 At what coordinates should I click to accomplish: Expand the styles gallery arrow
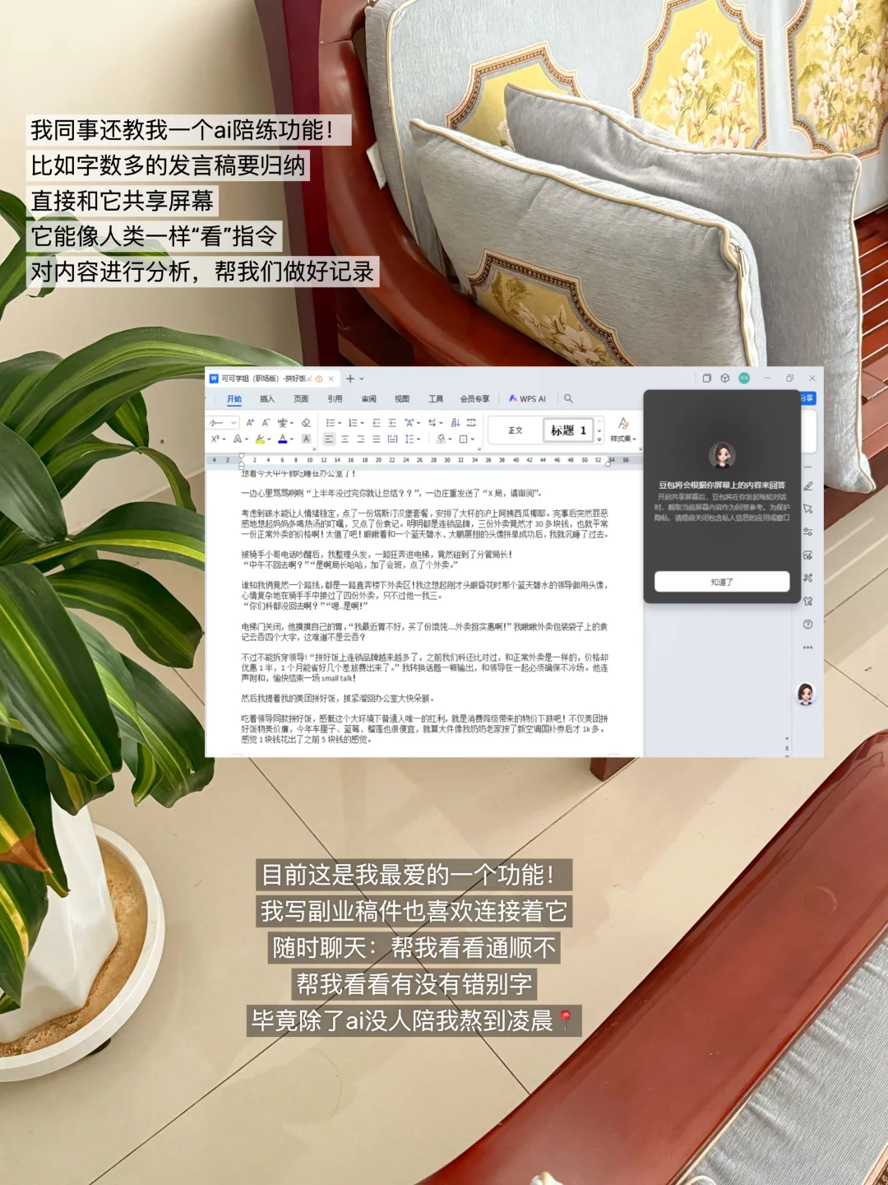click(x=599, y=439)
